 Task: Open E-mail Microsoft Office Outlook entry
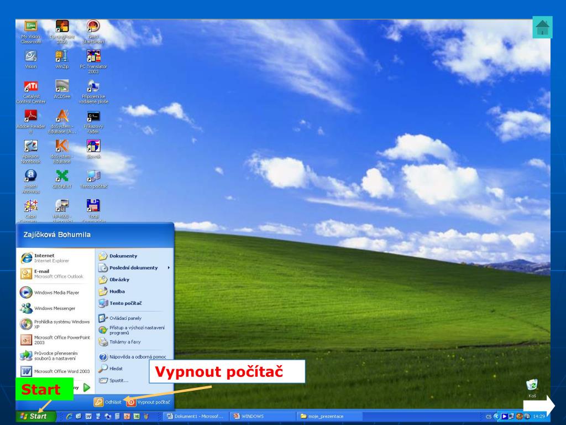[56, 273]
